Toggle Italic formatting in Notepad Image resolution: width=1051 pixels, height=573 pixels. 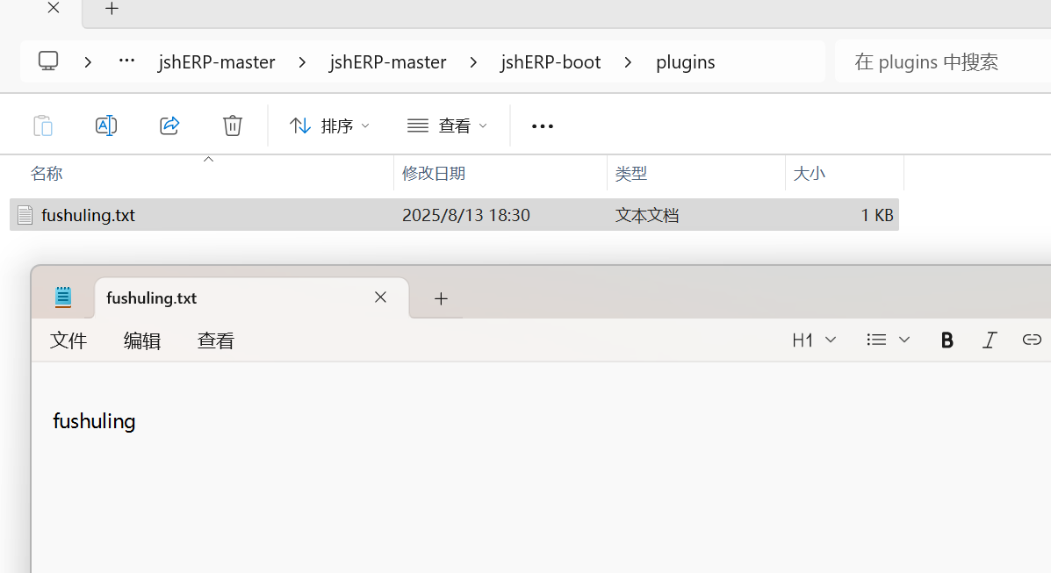990,340
